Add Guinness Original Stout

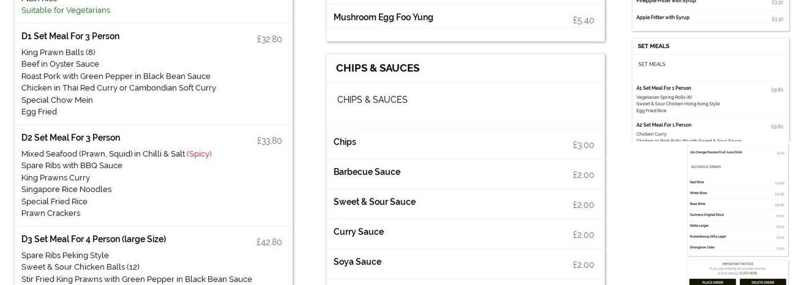point(707,215)
